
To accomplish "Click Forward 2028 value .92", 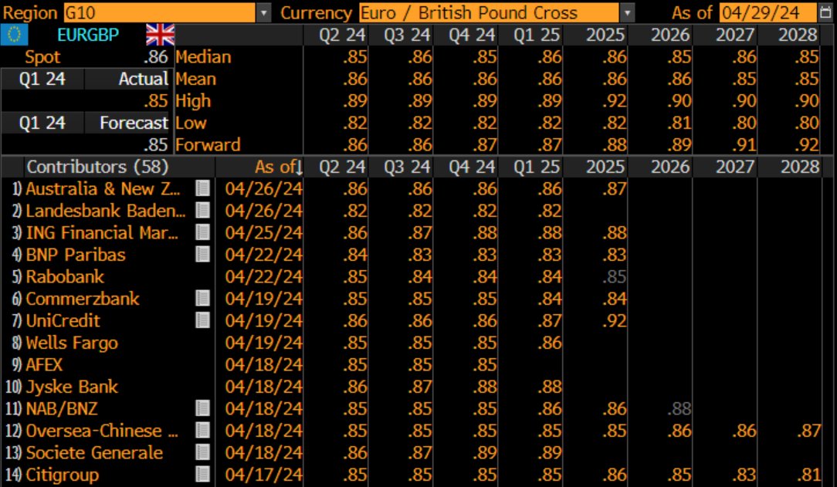I will (x=806, y=144).
